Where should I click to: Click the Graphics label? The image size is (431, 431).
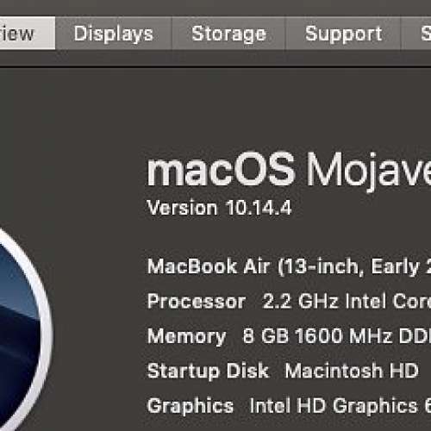point(190,406)
